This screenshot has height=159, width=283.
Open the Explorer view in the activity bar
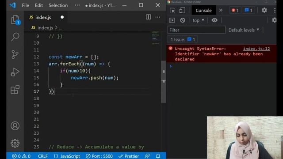tap(15, 20)
